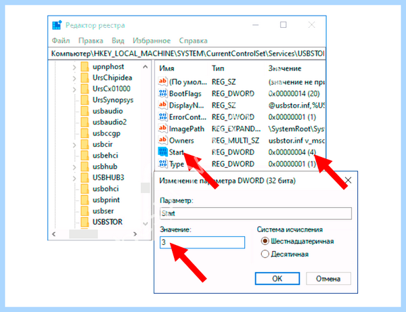This screenshot has width=406, height=312.
Task: Open the Справка menu
Action: 193,41
